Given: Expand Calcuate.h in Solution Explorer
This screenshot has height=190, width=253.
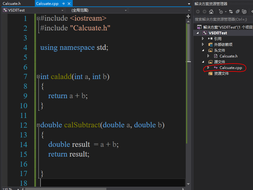Looking at the screenshot, I should click(x=208, y=56).
